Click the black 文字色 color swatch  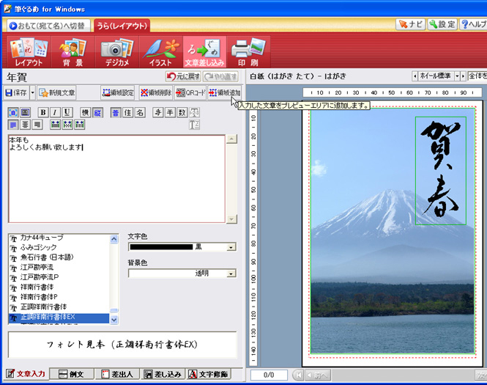160,247
